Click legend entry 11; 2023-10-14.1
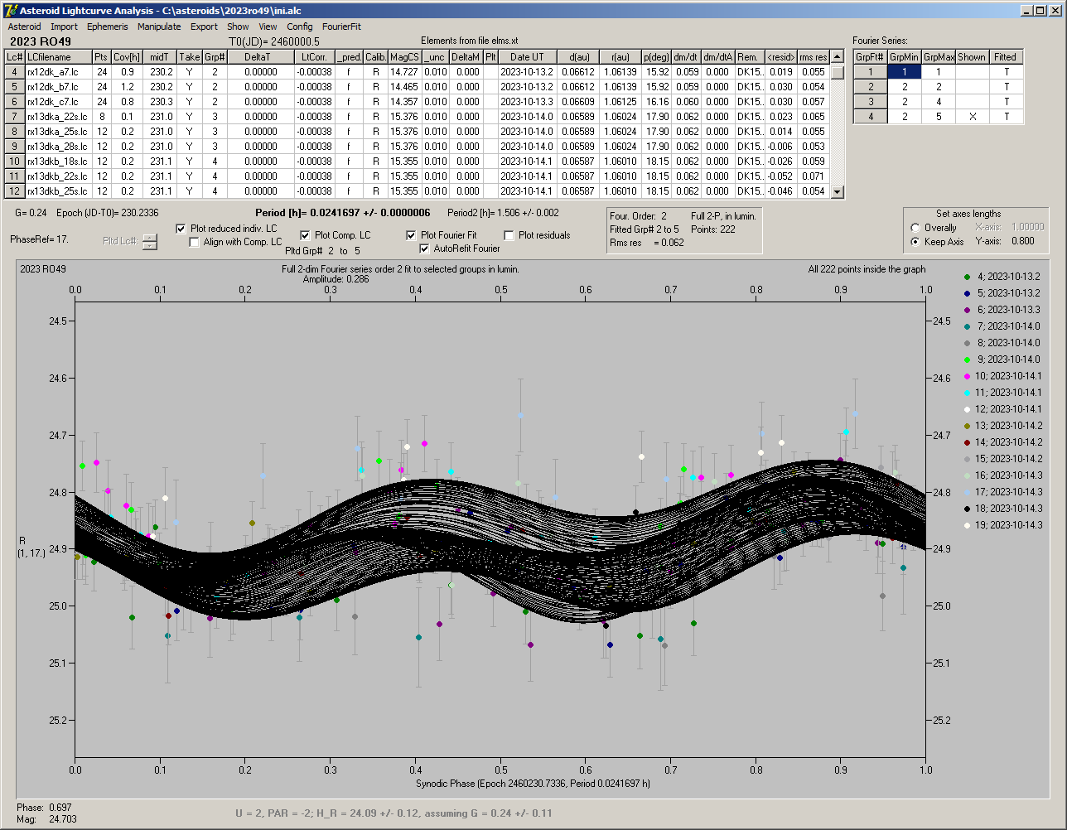 click(1002, 393)
